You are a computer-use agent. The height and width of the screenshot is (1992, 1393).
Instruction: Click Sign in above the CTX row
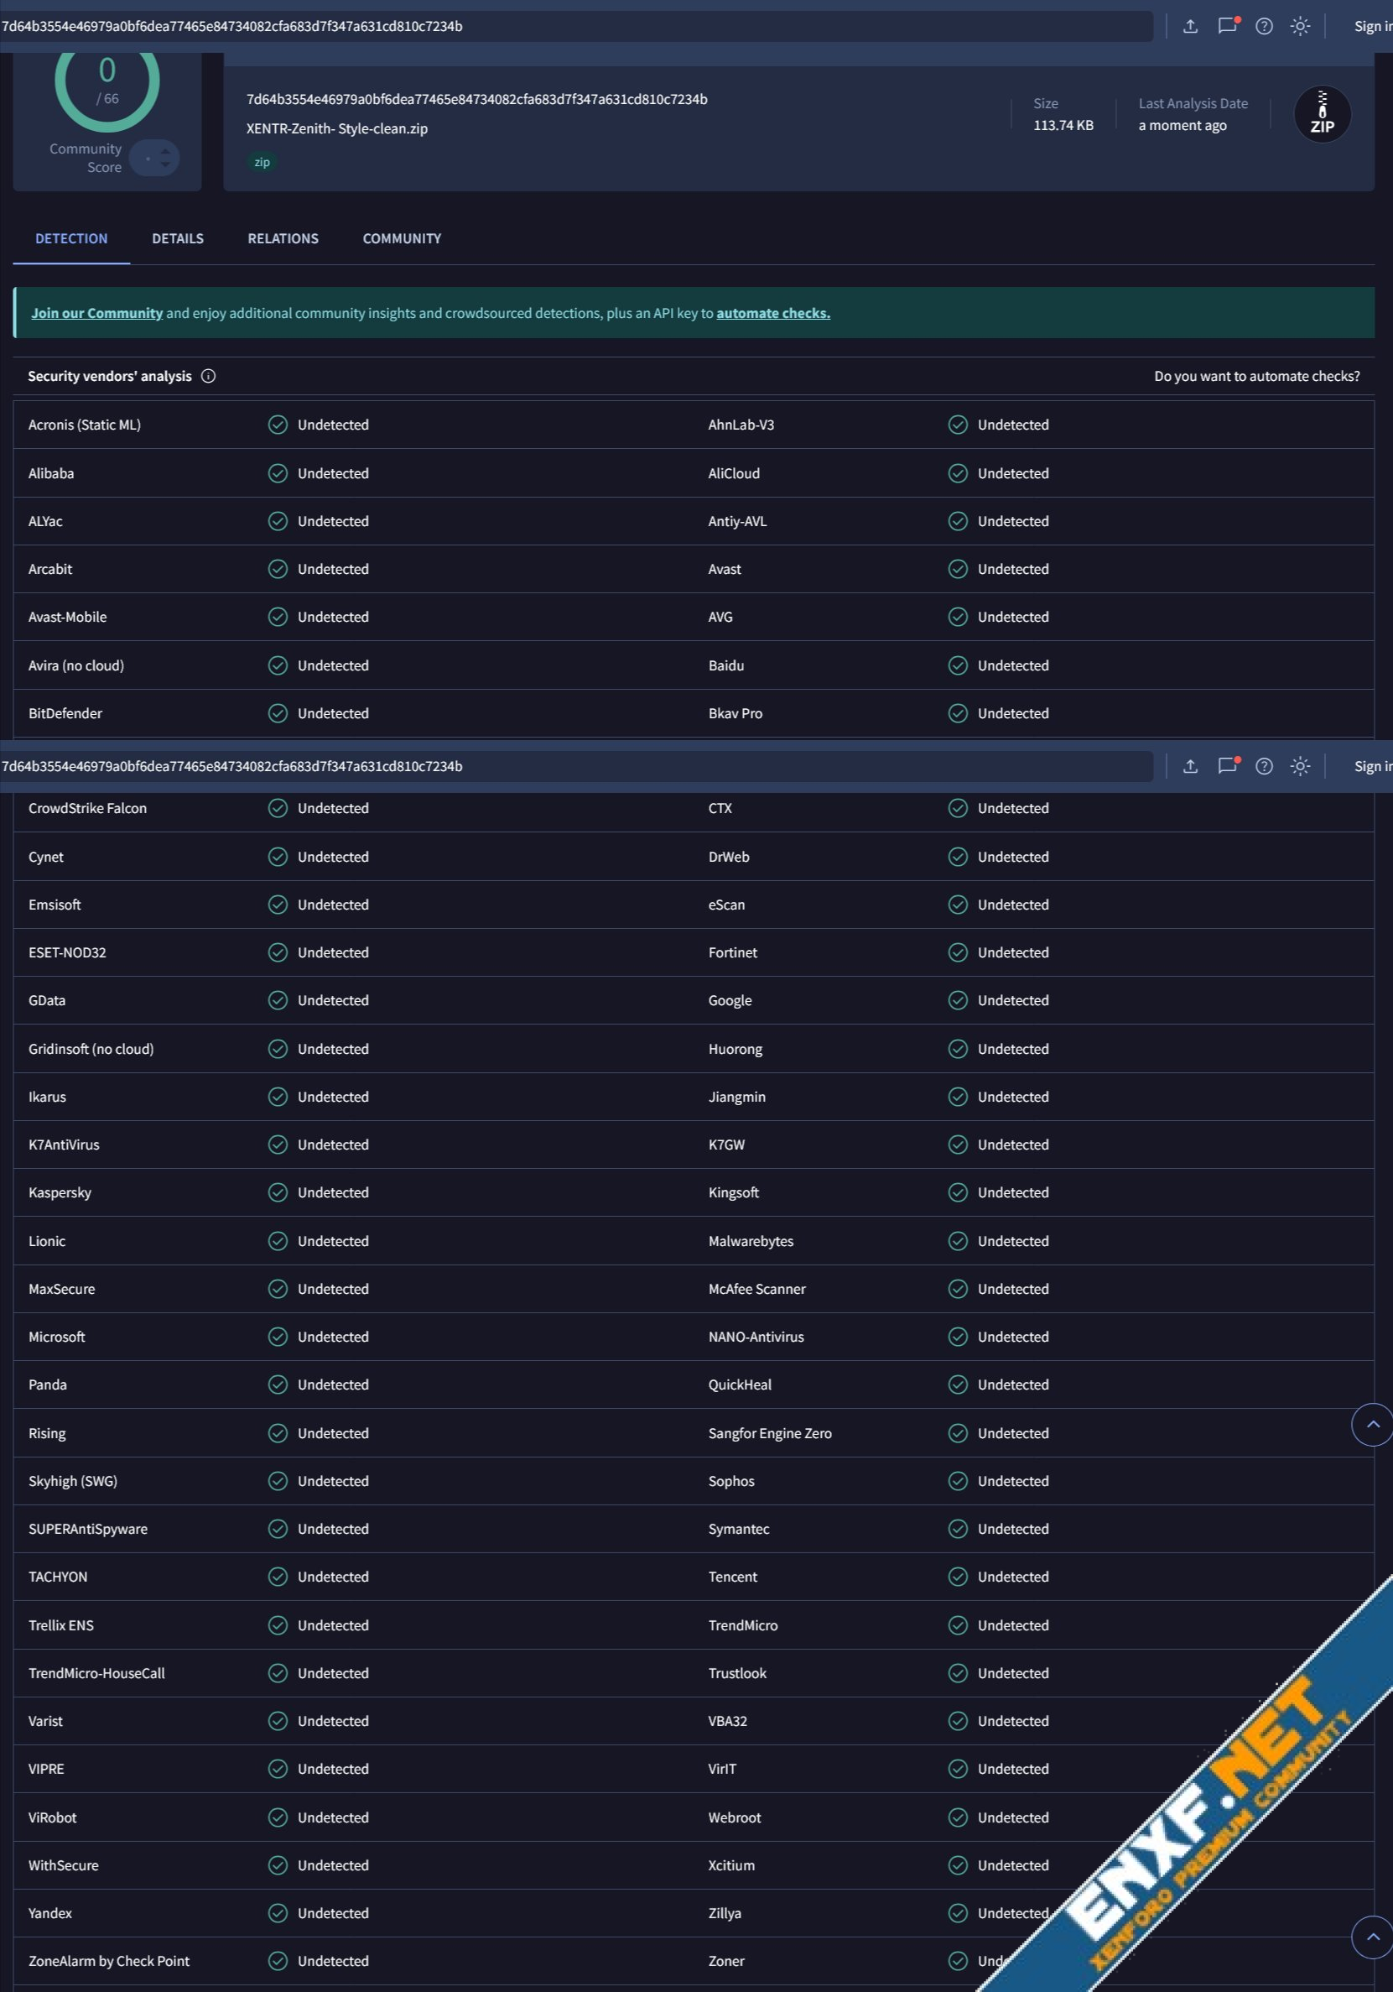point(1372,766)
